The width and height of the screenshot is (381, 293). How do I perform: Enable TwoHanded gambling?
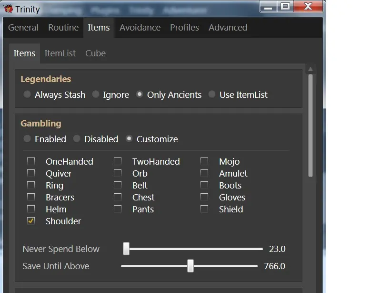(118, 161)
